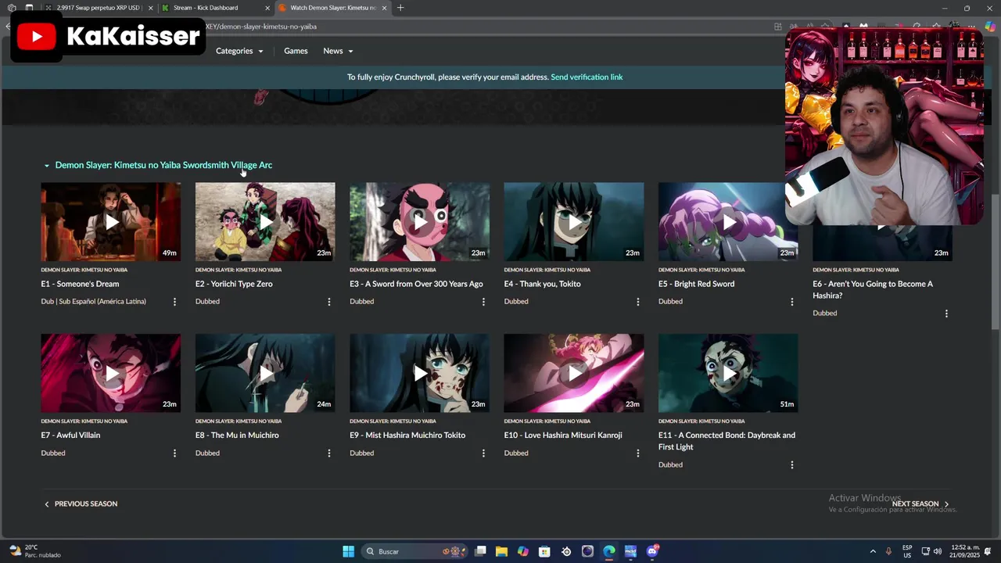Open File Explorer from the taskbar
1001x563 pixels.
click(x=501, y=551)
